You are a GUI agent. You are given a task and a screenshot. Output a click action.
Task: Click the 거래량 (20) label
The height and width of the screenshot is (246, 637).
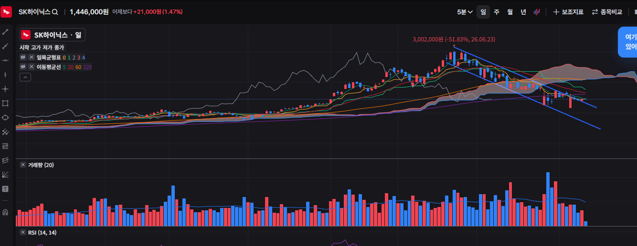point(41,165)
